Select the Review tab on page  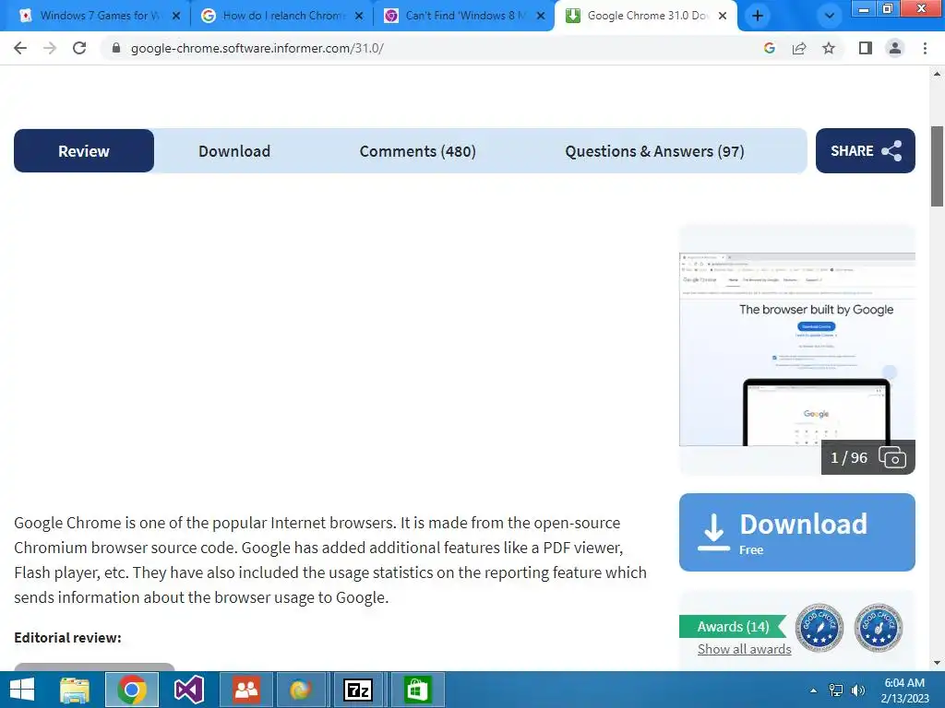tap(84, 150)
